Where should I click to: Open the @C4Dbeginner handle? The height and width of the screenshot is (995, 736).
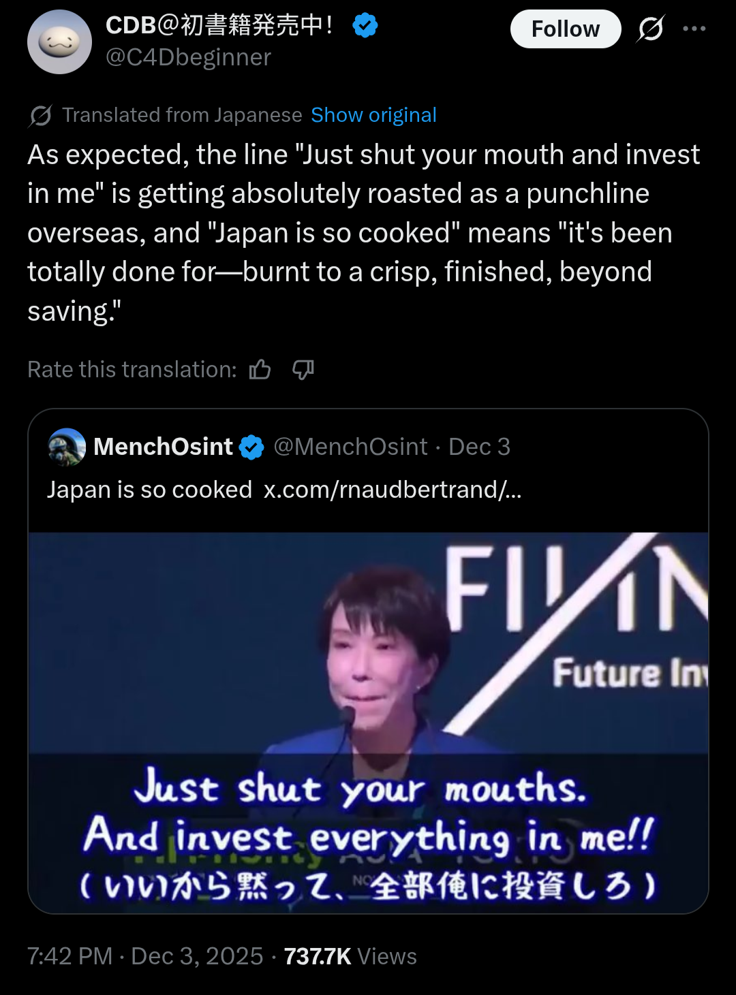click(188, 57)
